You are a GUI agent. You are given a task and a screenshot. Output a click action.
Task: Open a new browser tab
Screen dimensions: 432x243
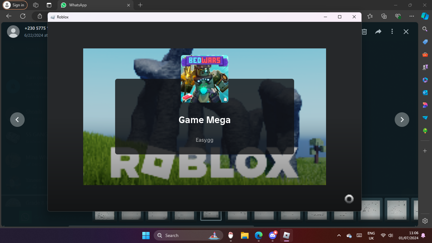[140, 5]
